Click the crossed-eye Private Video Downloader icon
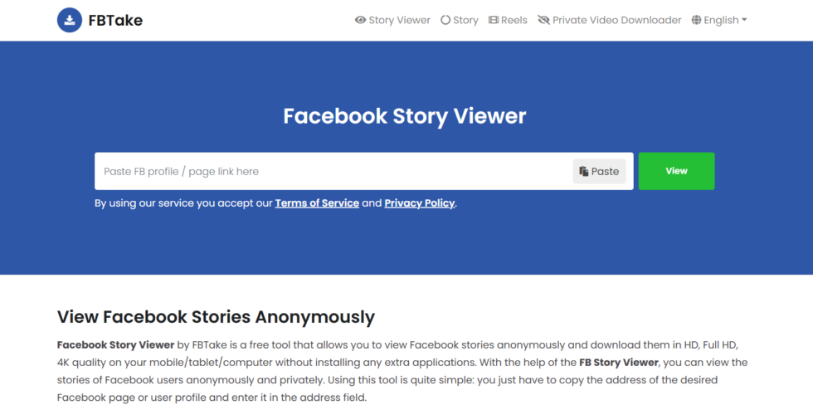 [543, 20]
